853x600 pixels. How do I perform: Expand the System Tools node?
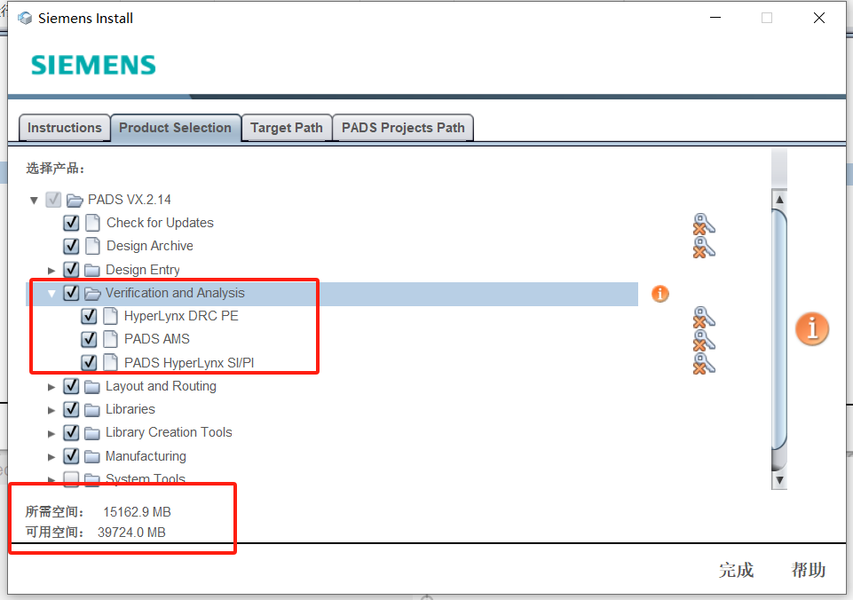[x=51, y=480]
